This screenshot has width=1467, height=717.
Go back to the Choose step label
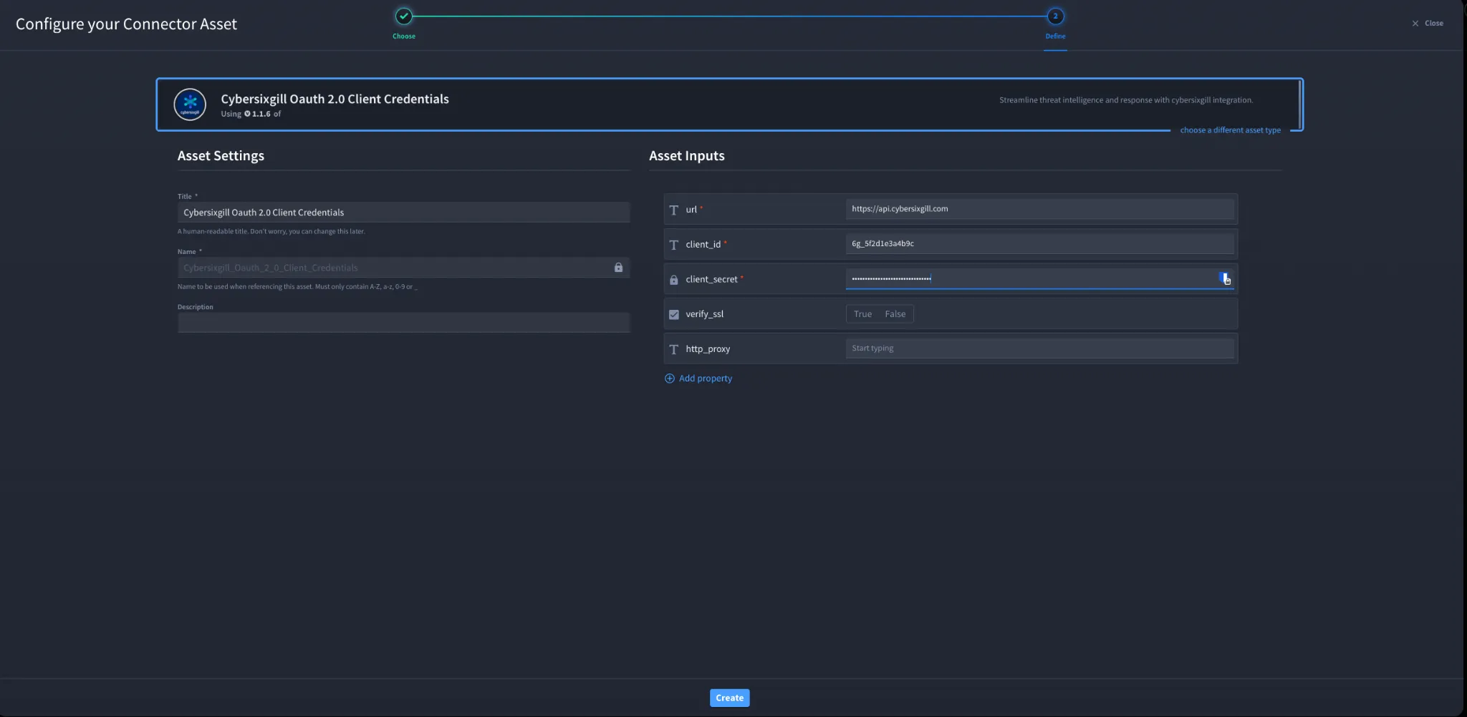(x=404, y=36)
